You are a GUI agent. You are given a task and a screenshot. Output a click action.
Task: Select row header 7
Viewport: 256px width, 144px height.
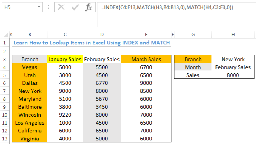click(x=4, y=91)
